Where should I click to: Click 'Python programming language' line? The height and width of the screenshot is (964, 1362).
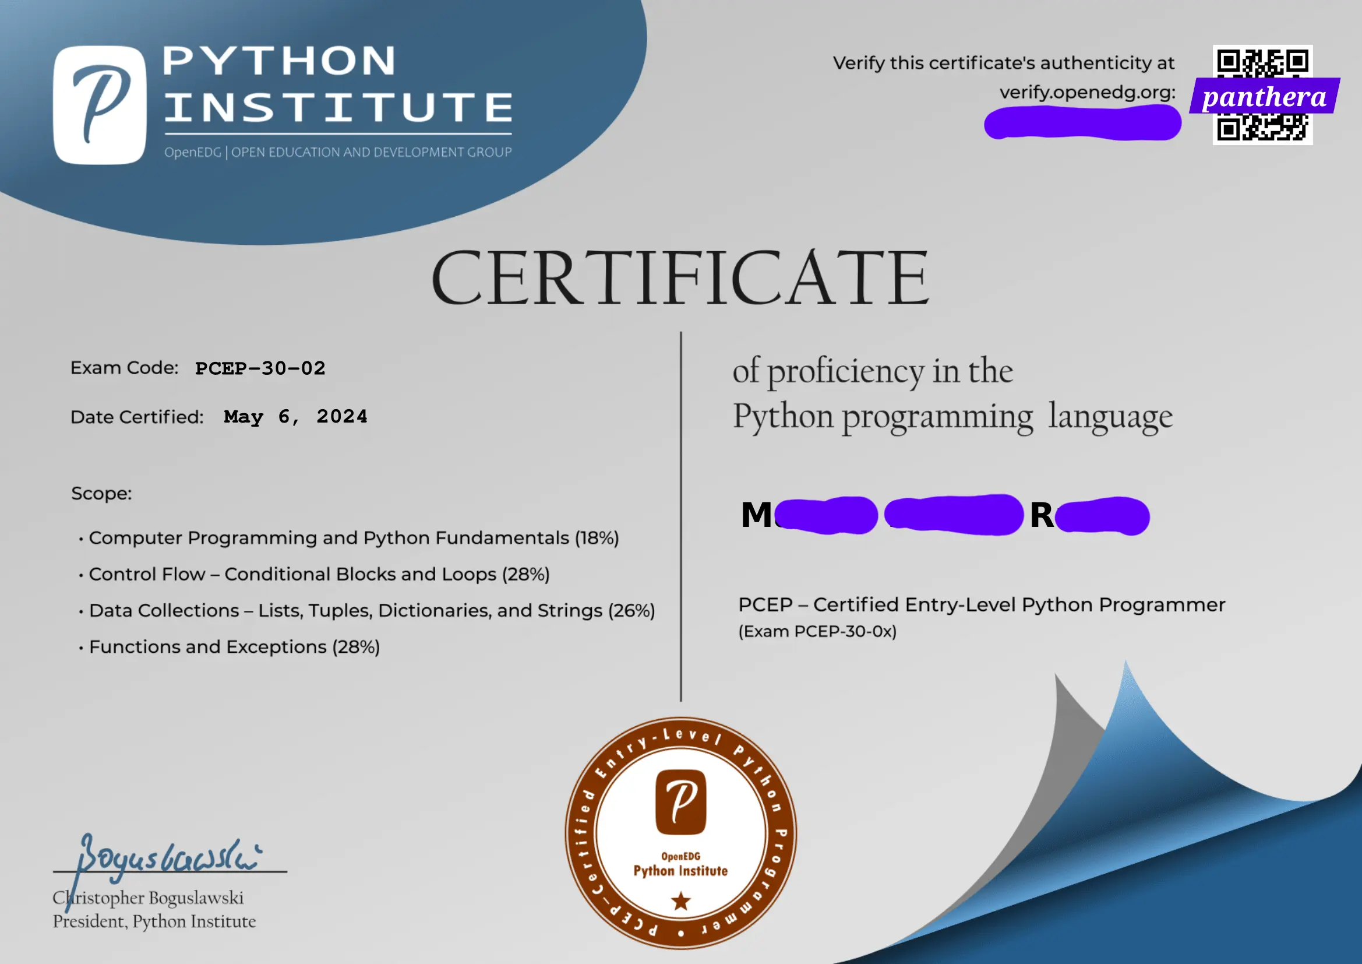[952, 417]
